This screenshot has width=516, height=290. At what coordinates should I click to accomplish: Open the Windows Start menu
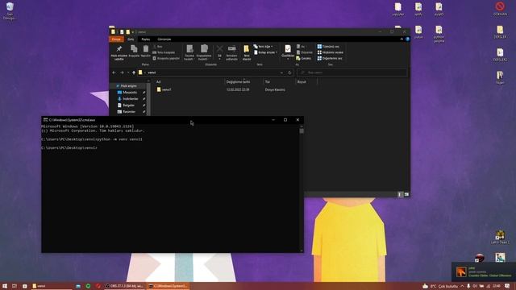(x=5, y=286)
